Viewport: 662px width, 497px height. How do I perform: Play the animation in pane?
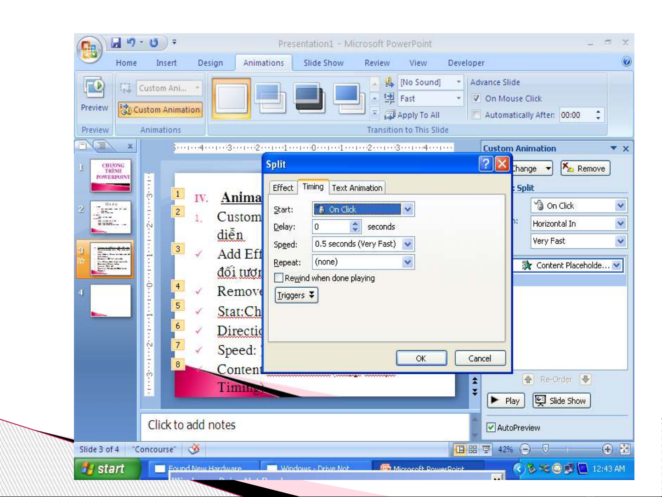(x=506, y=400)
